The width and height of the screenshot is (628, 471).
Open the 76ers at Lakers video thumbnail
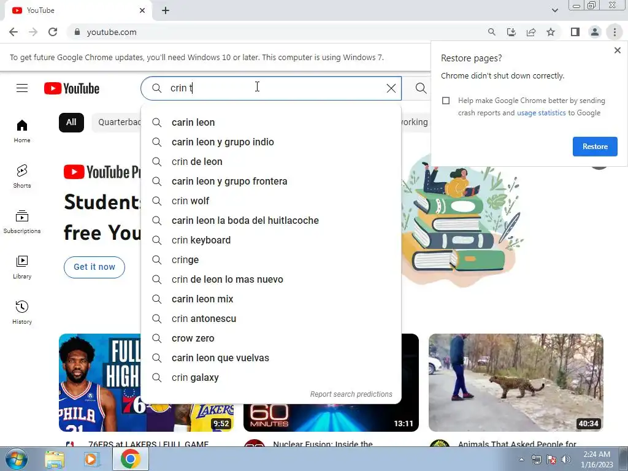pos(99,383)
